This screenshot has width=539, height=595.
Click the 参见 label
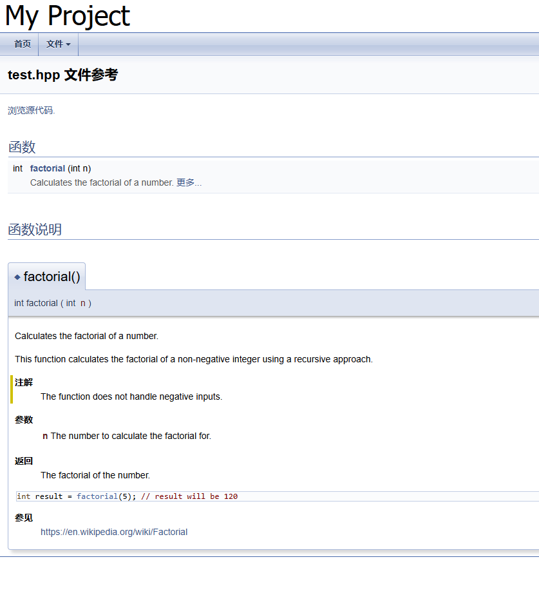click(x=24, y=518)
